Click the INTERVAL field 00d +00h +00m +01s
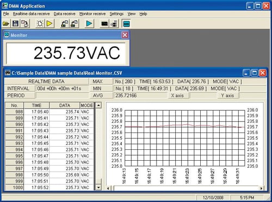The image size is (272, 202). point(62,89)
